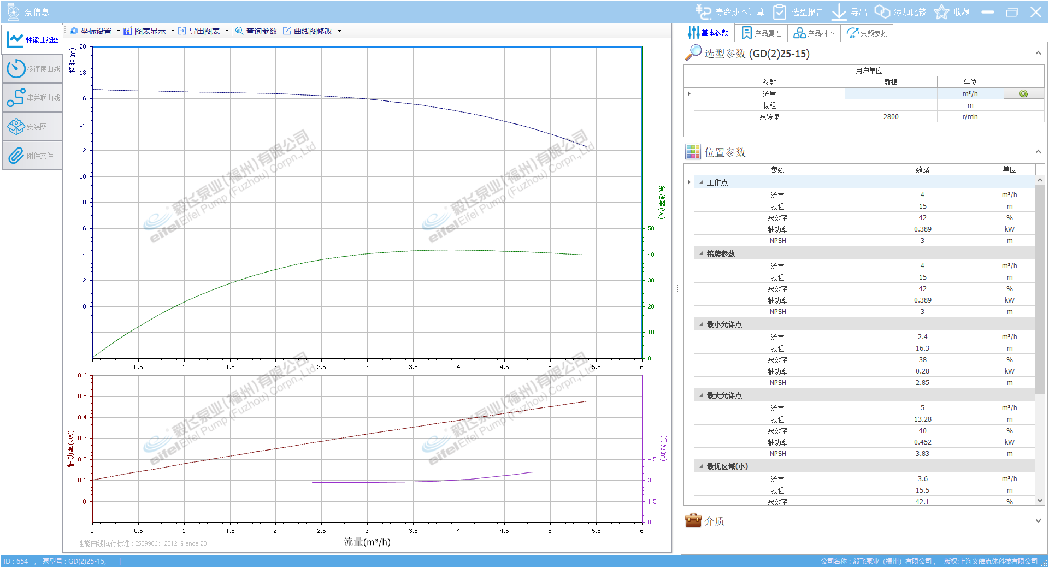Collapse the 最优区域(小) group
The image size is (1049, 568).
(701, 466)
